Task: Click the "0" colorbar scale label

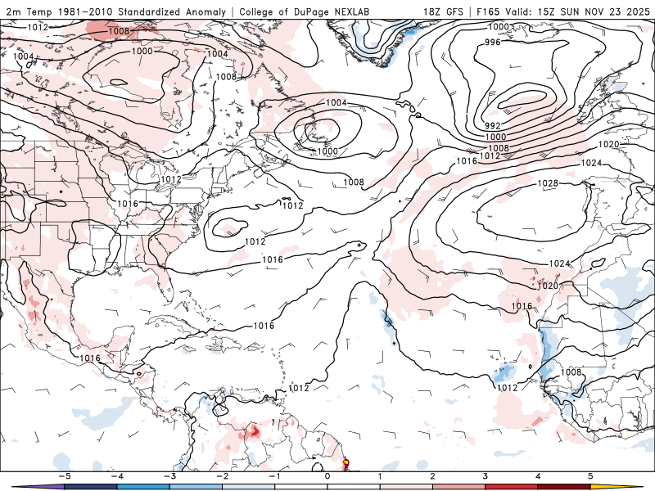Action: [327, 476]
